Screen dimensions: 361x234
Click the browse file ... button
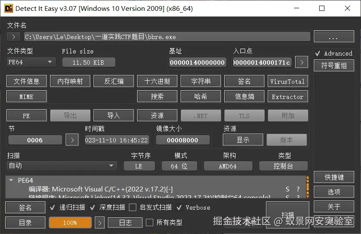(334, 37)
